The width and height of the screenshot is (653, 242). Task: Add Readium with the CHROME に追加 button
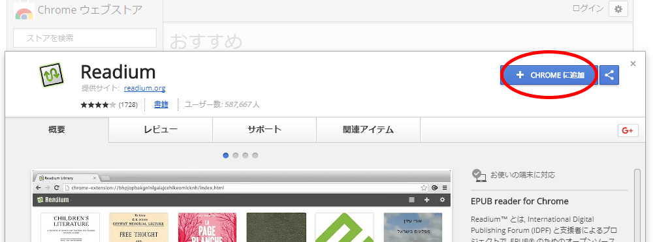(549, 75)
